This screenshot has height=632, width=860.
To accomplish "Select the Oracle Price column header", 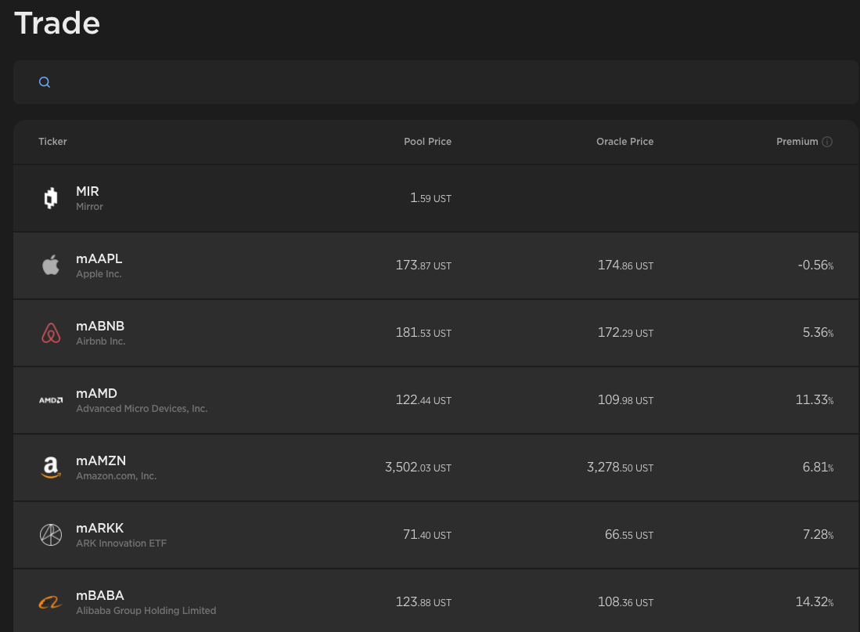I will (x=624, y=142).
